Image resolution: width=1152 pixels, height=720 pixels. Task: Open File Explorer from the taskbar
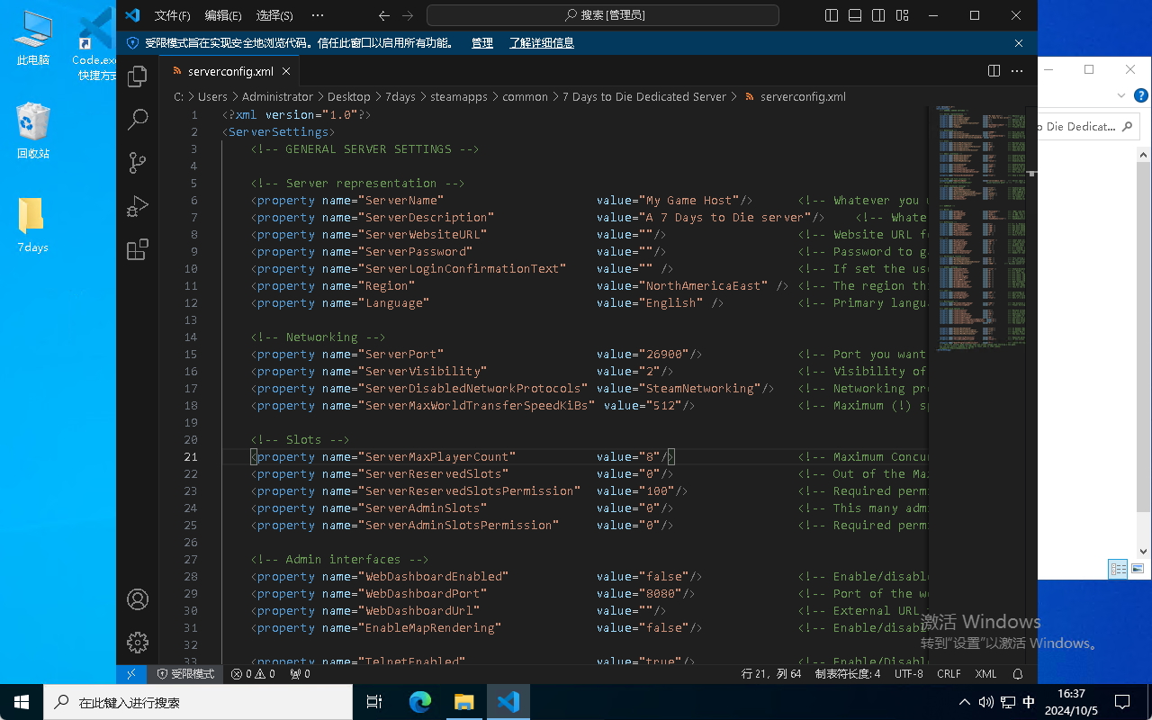point(463,702)
